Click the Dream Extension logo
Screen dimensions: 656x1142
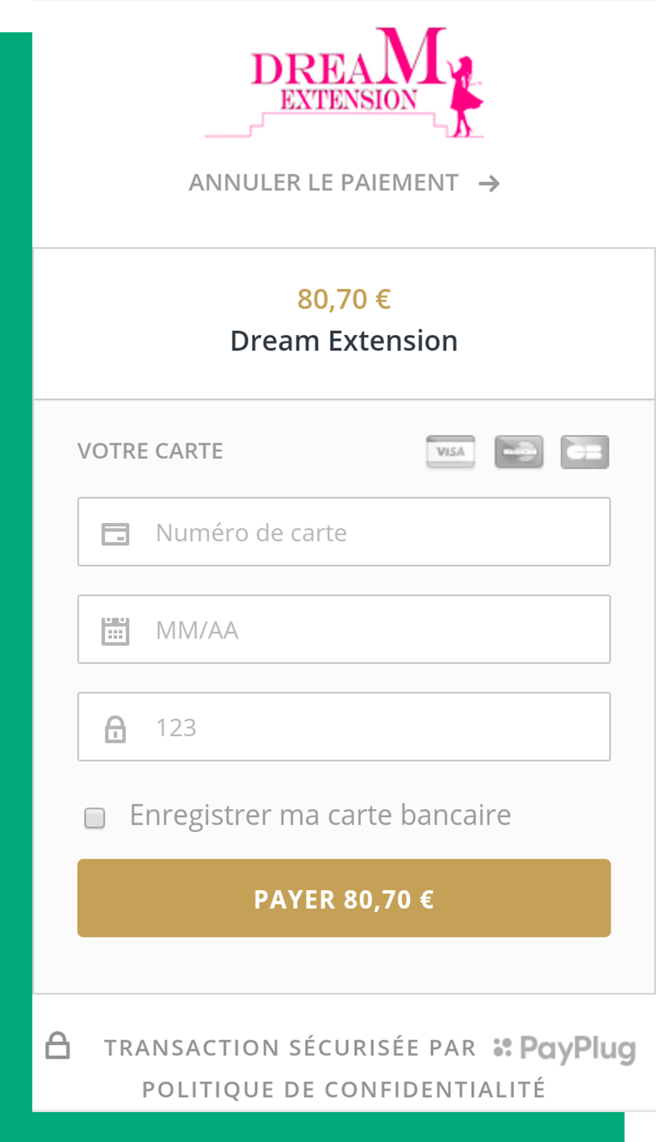pos(345,82)
